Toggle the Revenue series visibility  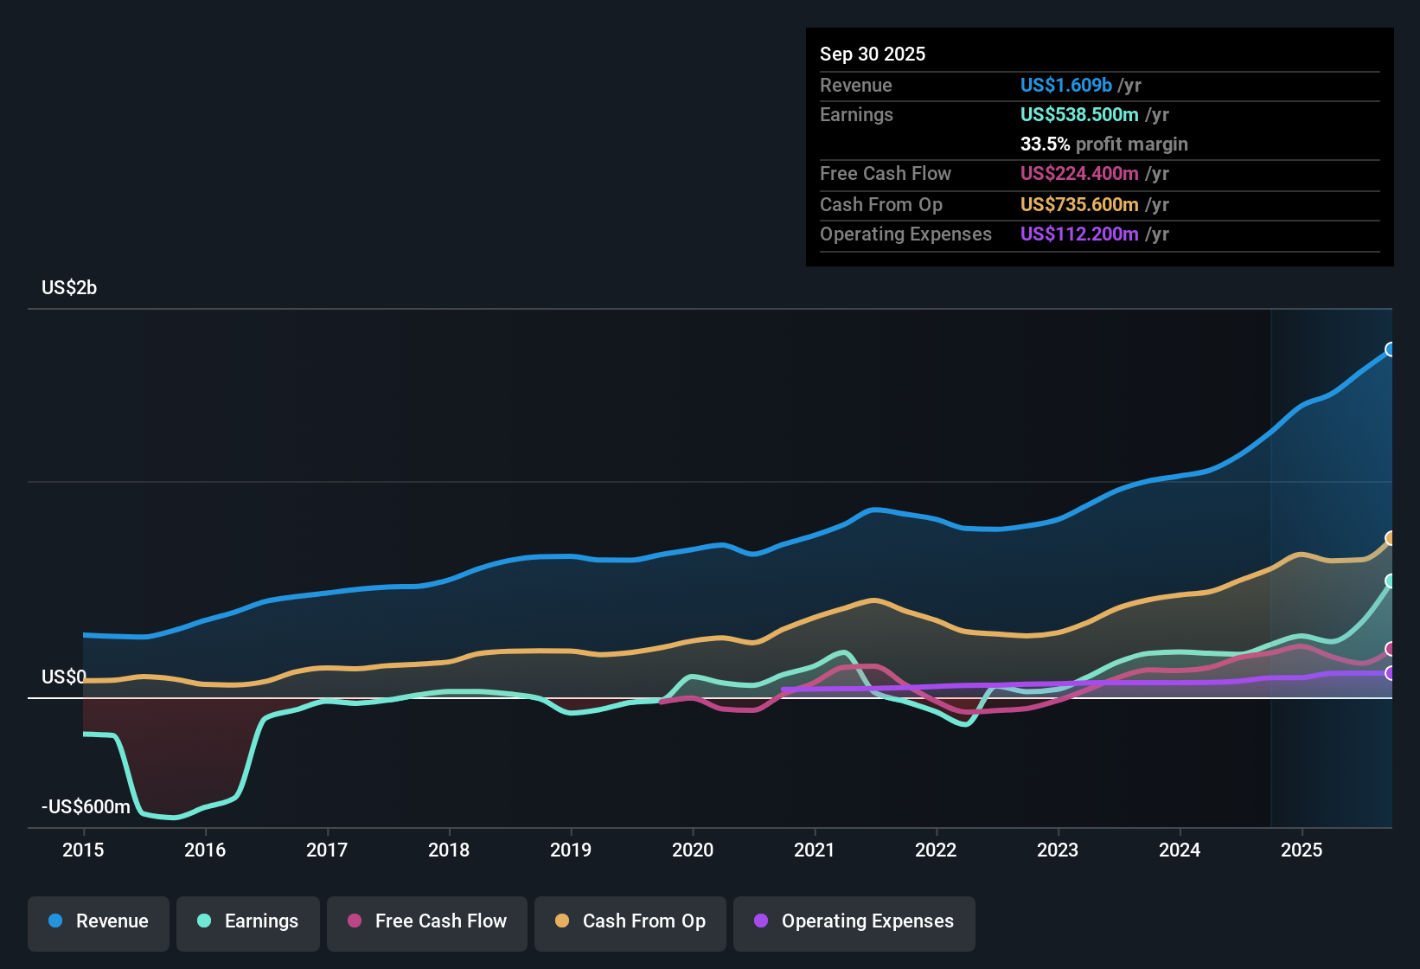98,921
